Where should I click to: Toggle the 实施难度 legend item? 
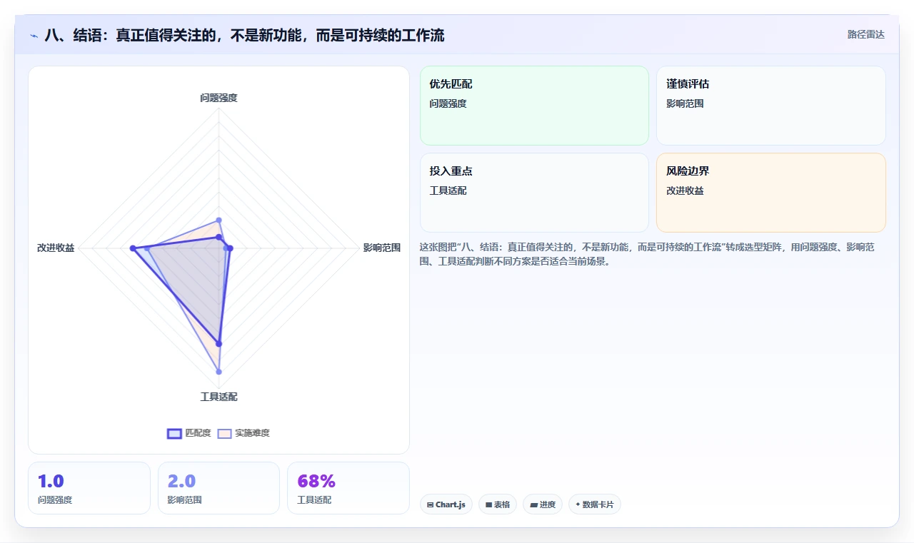243,433
